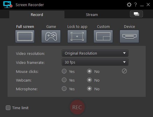Close the Screen Recorder window
153x117 pixels.
(148, 4)
